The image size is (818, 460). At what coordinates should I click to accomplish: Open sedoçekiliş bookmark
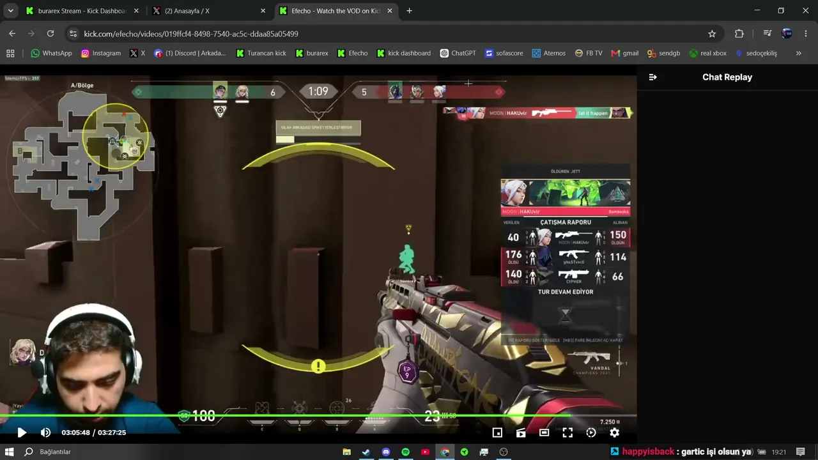pyautogui.click(x=756, y=53)
